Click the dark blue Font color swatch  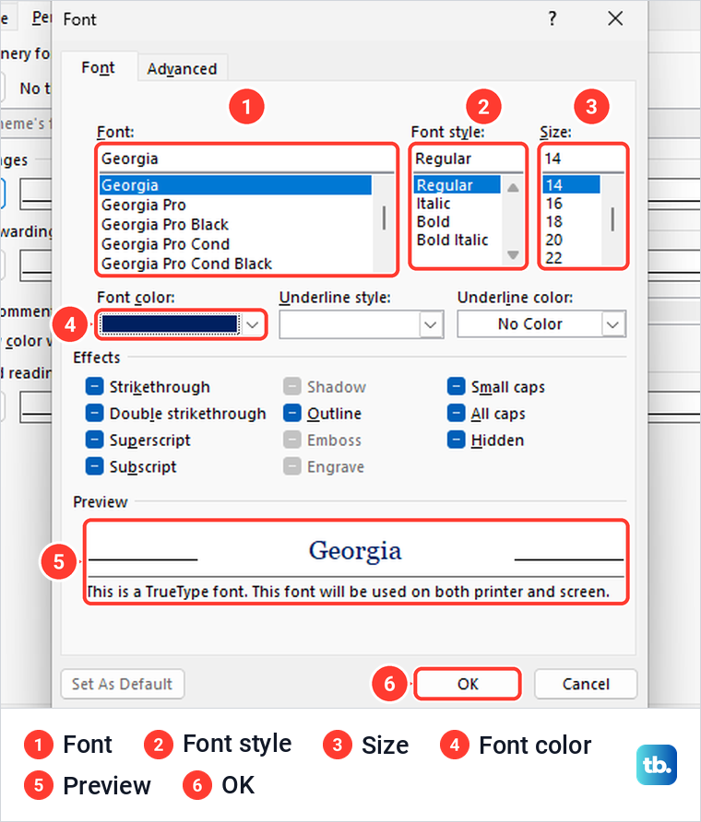170,324
